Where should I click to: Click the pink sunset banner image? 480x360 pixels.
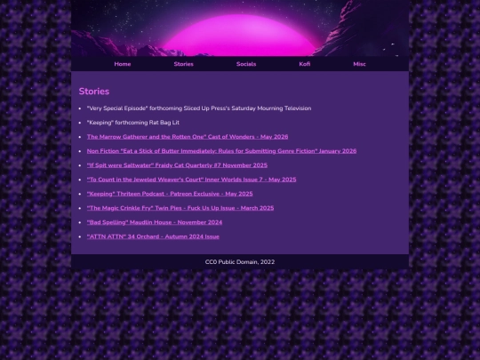(x=240, y=28)
